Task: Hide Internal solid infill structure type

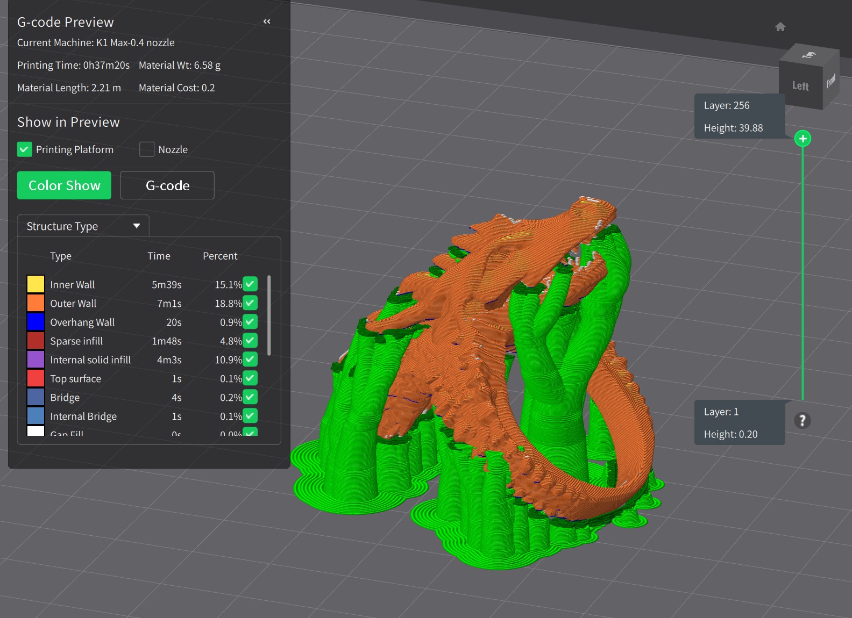Action: 250,359
